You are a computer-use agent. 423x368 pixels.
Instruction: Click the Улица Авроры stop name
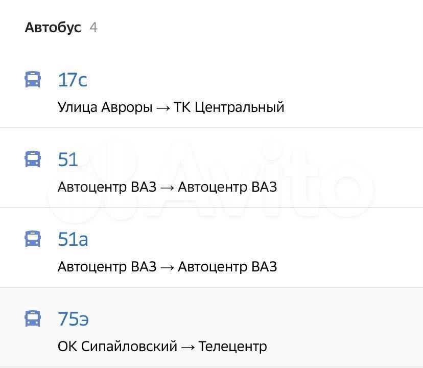tap(105, 107)
